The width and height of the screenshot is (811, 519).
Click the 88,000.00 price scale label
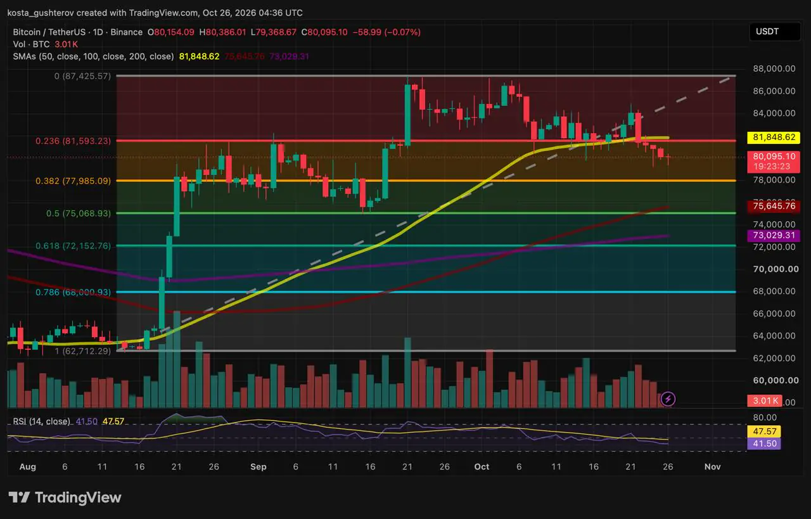774,68
